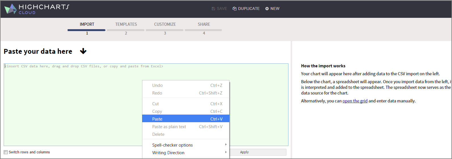The height and width of the screenshot is (159, 452).
Task: Click the Highcharts Cloud logo
Action: (x=37, y=9)
